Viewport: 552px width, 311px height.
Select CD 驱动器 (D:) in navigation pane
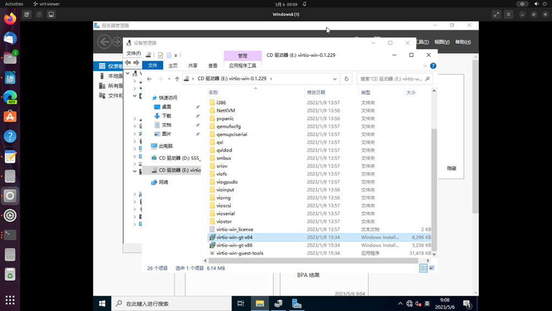pyautogui.click(x=179, y=158)
